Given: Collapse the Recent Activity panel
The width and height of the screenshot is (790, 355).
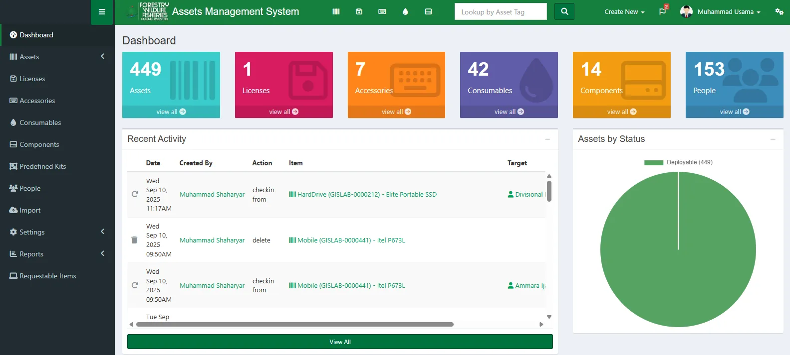Looking at the screenshot, I should pyautogui.click(x=547, y=139).
